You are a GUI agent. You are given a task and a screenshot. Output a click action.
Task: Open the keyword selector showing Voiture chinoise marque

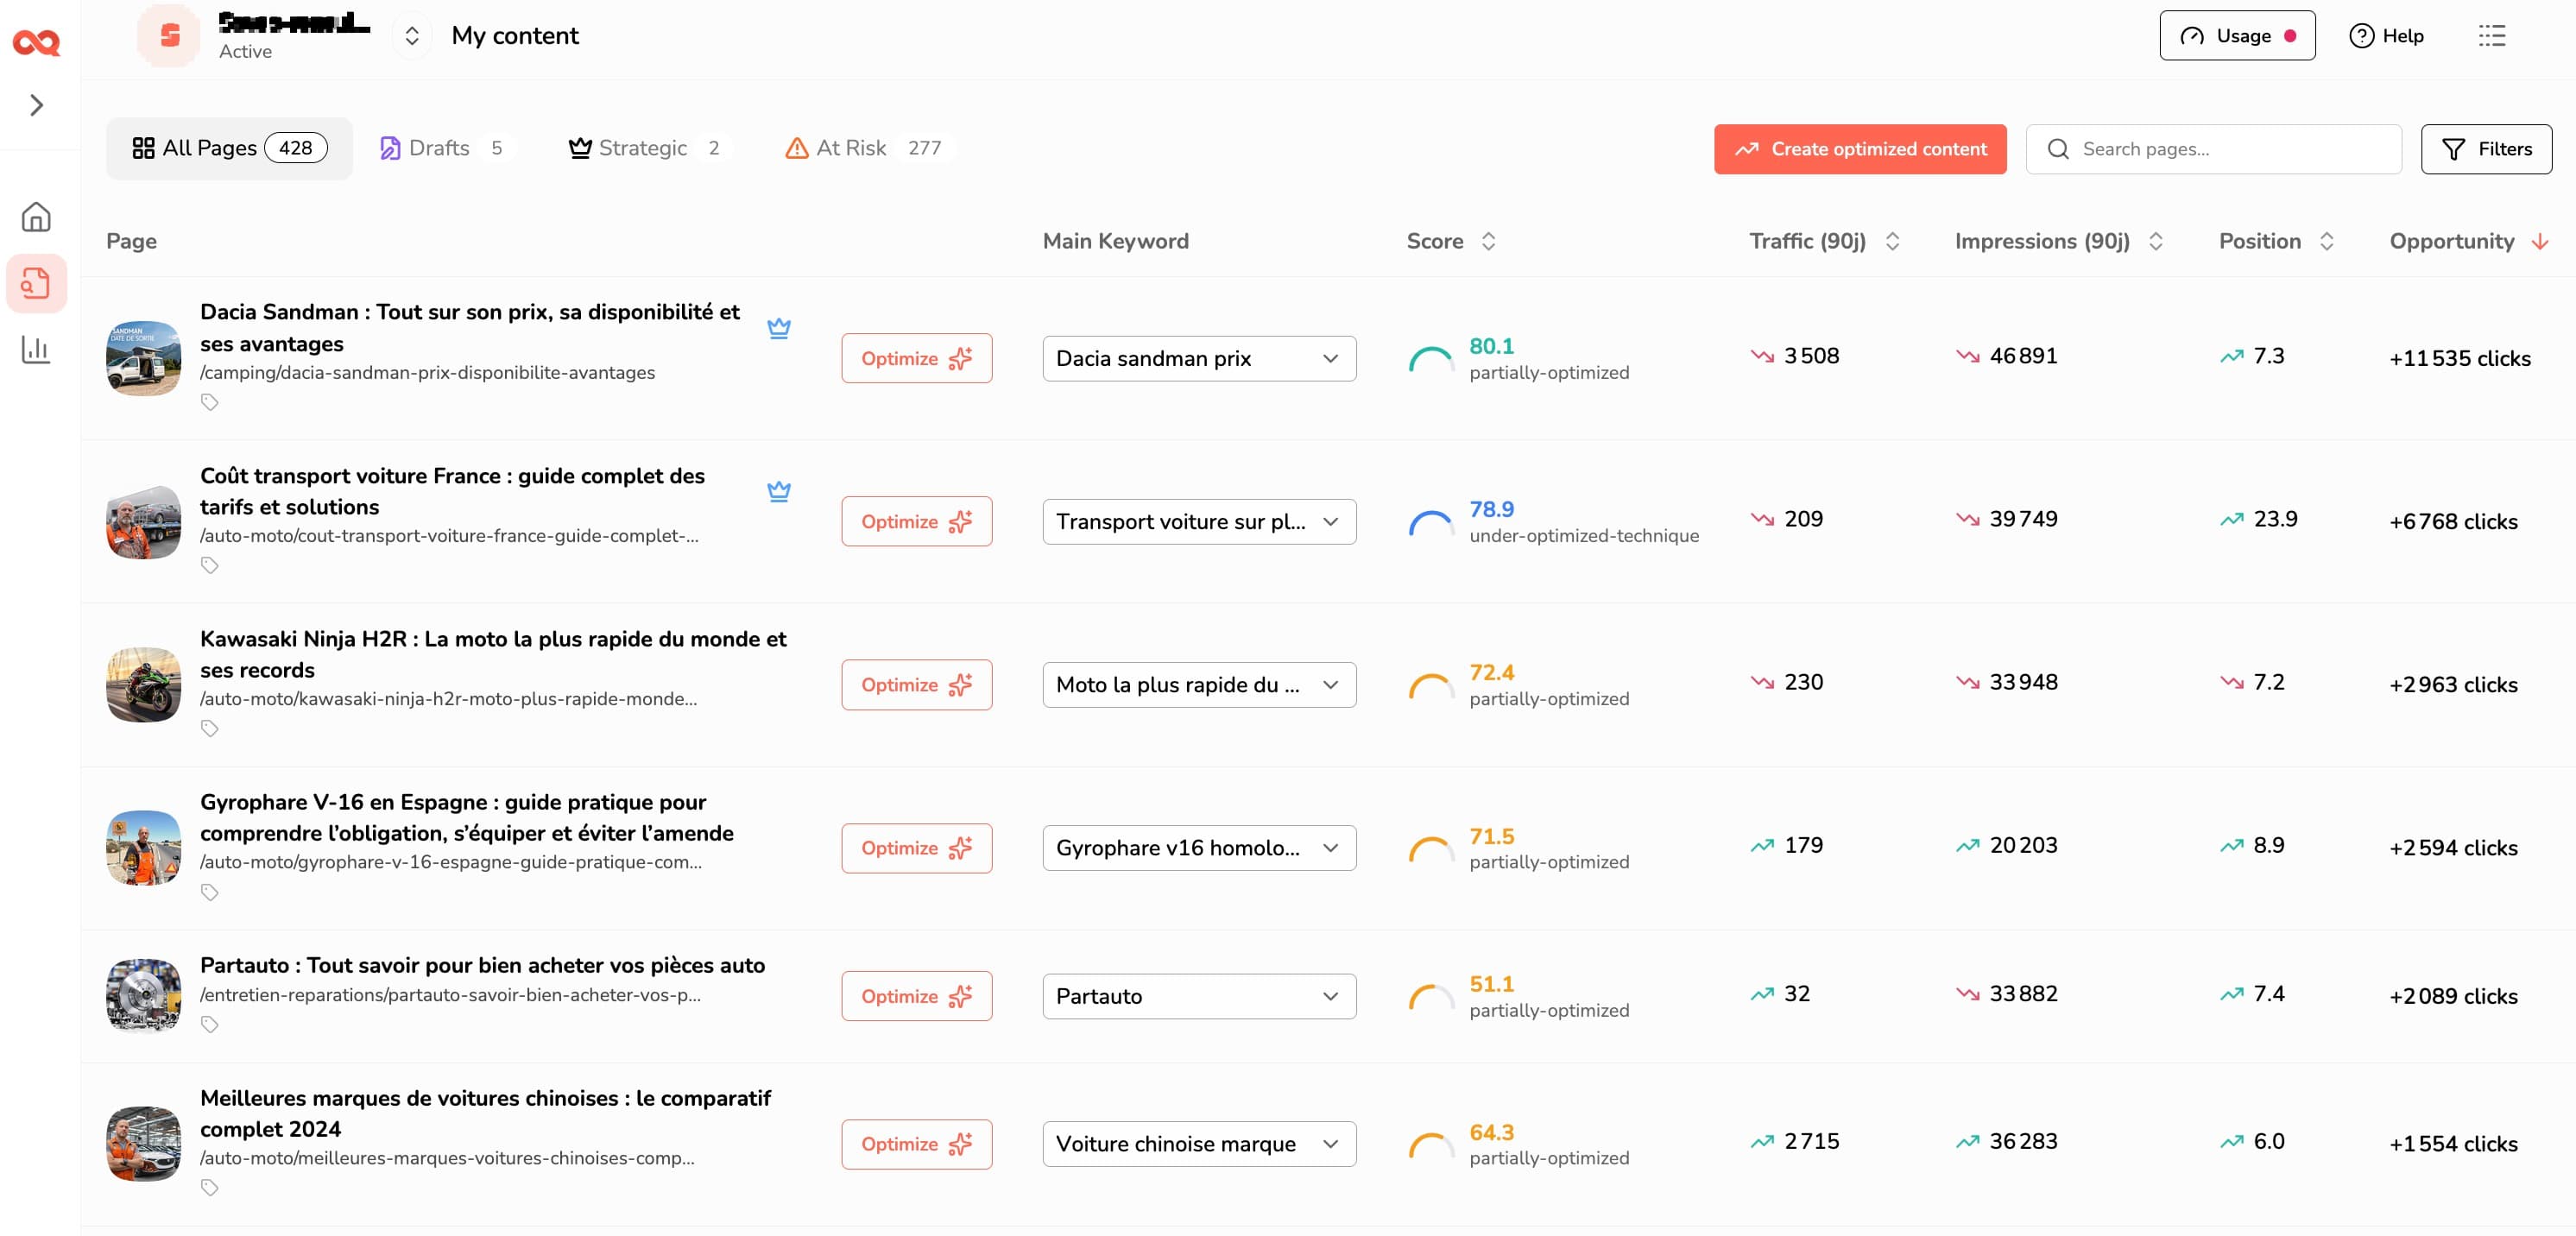coord(1199,1143)
